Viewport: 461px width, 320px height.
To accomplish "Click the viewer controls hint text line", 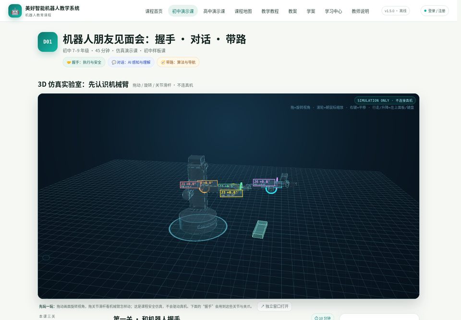I will 352,107.
